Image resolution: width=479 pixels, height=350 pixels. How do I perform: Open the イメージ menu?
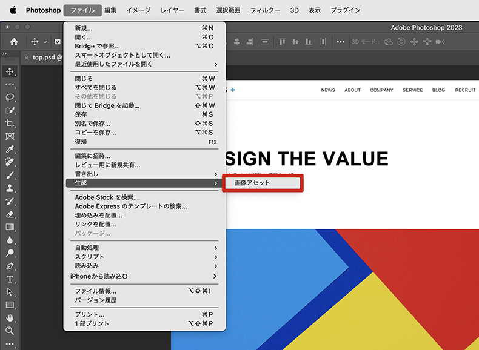click(138, 10)
